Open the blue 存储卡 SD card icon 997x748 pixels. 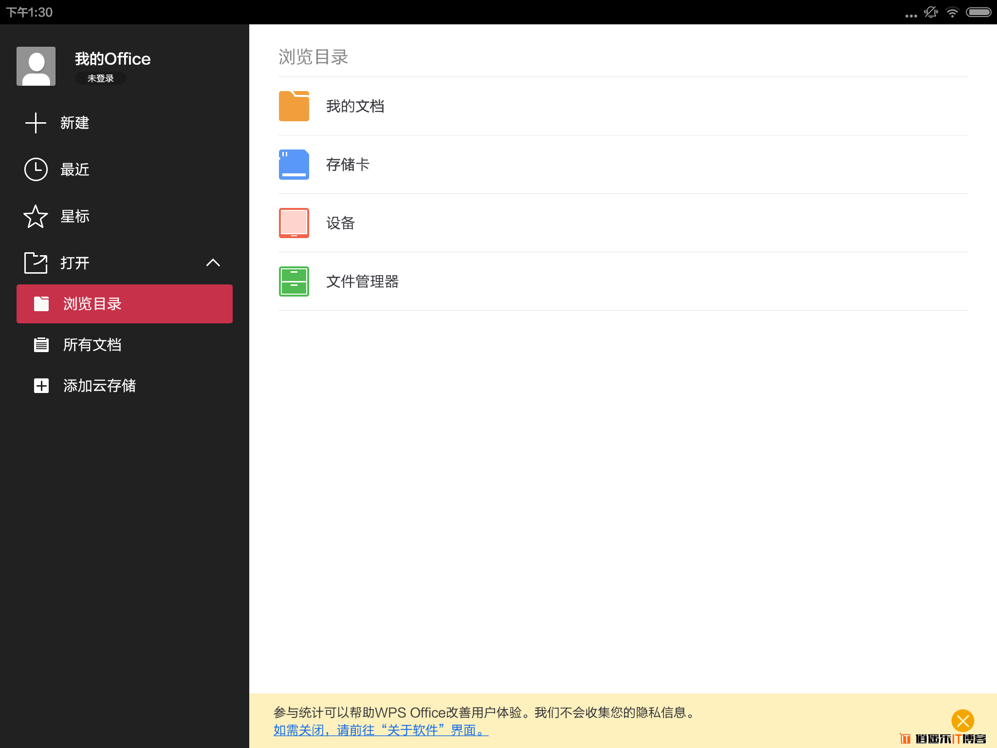point(294,165)
